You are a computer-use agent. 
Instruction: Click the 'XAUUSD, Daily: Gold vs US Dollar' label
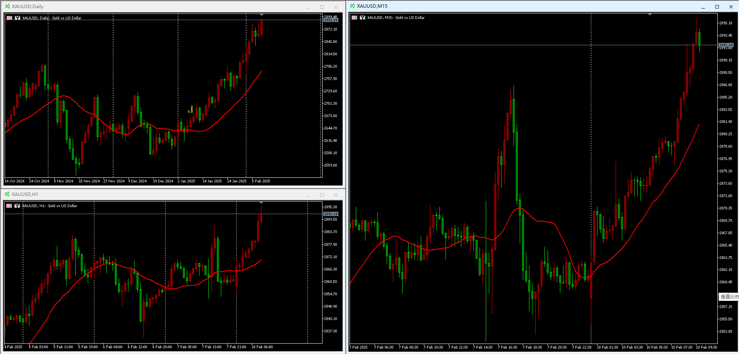(52, 18)
